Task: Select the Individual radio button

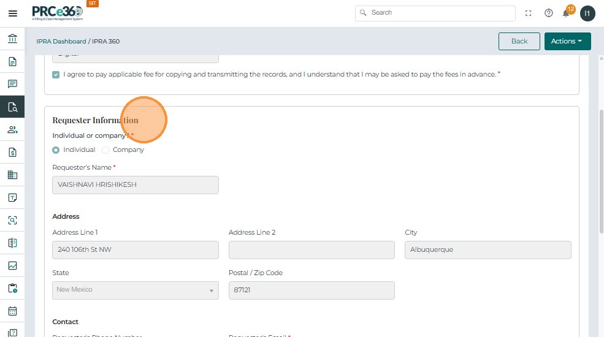Action: click(56, 150)
